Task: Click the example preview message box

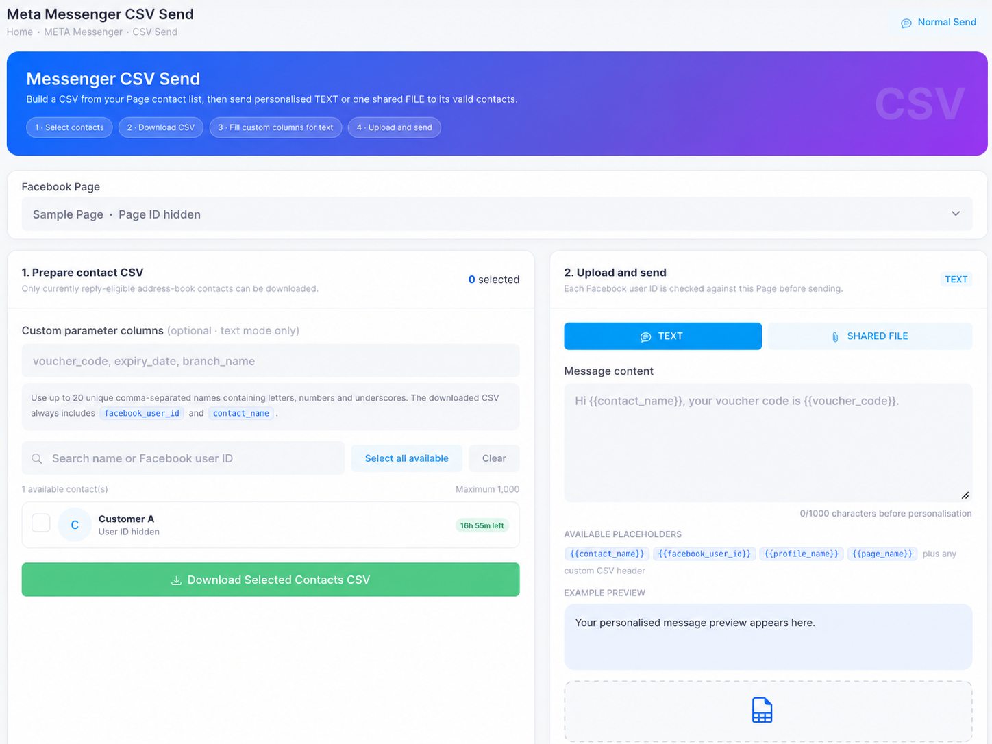Action: point(768,636)
